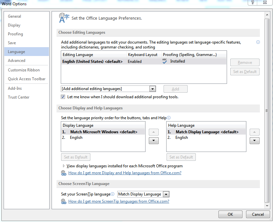Click info icon next to buttons, tabs and Help
This screenshot has height=222, width=273.
click(169, 118)
